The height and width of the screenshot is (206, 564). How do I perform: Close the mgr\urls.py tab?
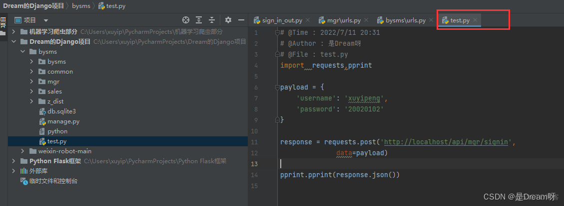[366, 20]
